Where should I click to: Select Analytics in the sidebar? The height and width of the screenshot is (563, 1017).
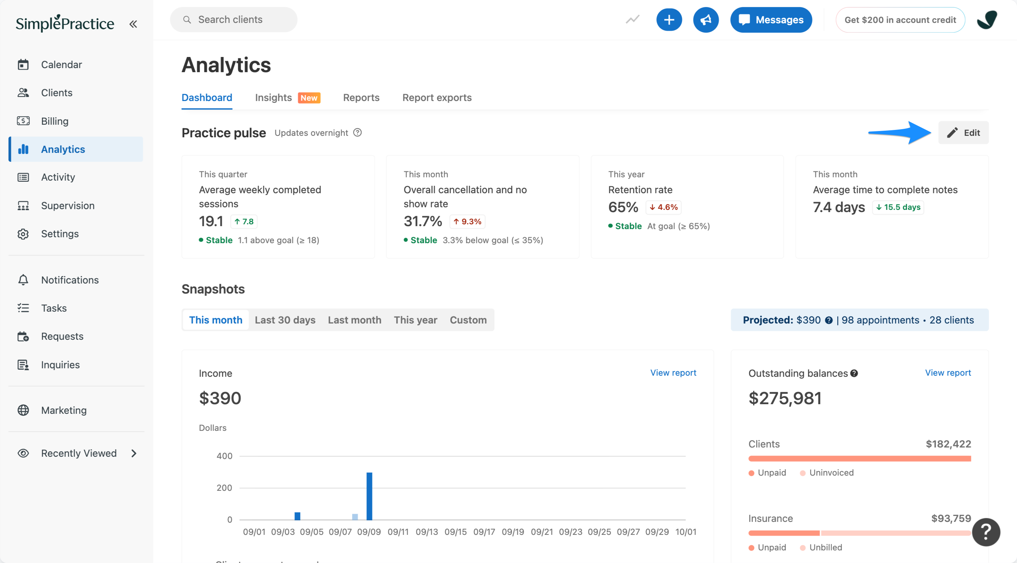[x=76, y=150]
